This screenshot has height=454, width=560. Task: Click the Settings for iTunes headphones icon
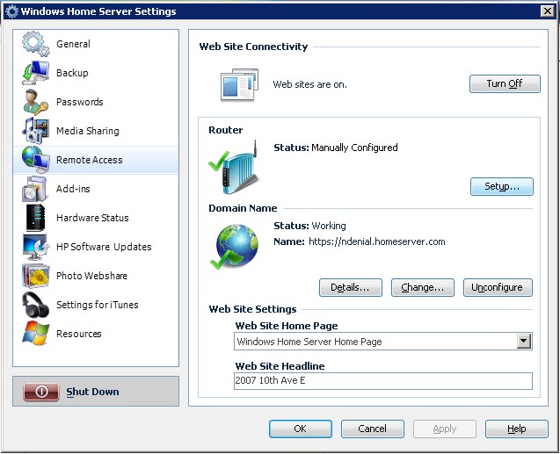[35, 305]
